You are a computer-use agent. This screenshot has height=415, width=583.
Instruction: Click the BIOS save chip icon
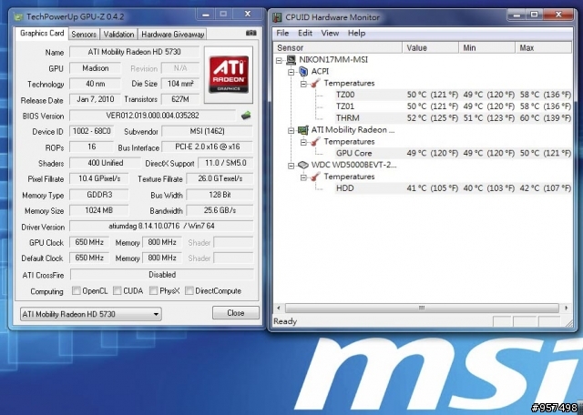(246, 116)
